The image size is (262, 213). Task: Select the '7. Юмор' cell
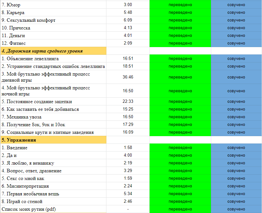point(53,5)
